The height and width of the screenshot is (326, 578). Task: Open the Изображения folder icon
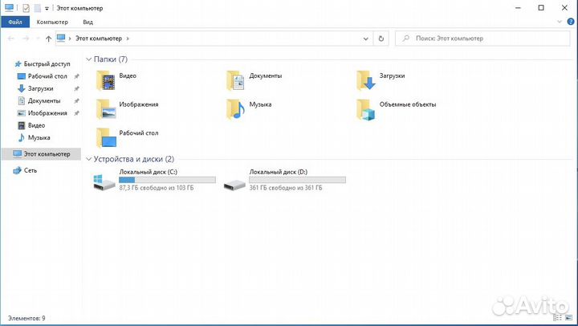pos(106,108)
